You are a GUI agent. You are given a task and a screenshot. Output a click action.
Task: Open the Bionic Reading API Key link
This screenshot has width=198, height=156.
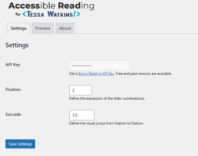pos(96,74)
